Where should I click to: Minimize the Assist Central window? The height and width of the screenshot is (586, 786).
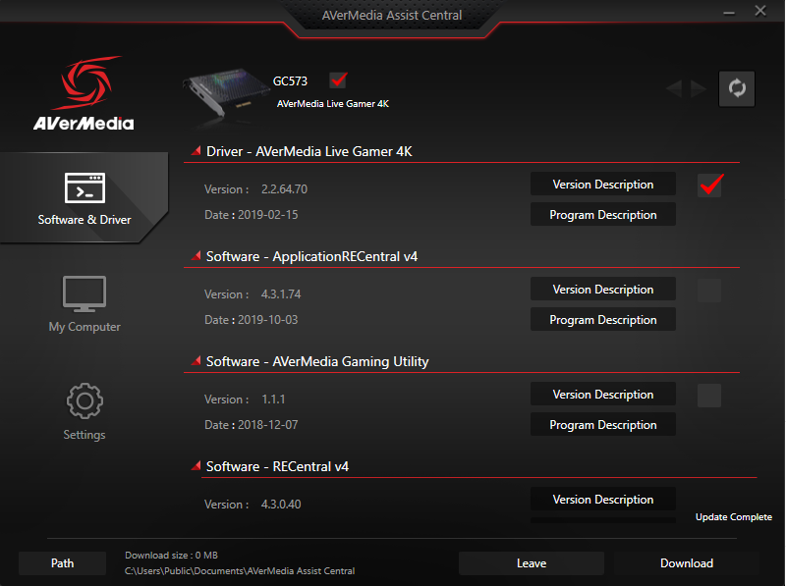[729, 13]
